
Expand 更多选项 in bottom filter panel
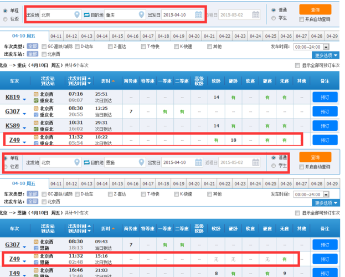[x=326, y=203]
